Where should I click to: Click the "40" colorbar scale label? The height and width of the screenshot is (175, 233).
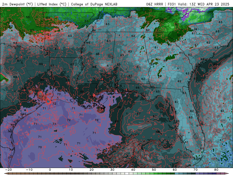click(133, 170)
